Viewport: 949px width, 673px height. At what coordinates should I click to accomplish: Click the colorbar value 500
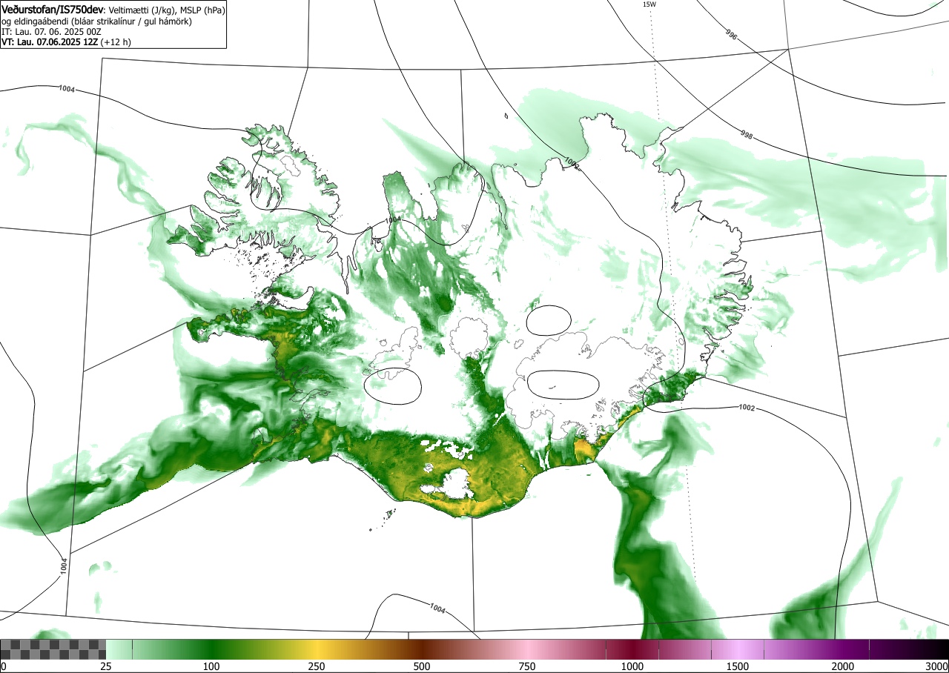coord(422,666)
